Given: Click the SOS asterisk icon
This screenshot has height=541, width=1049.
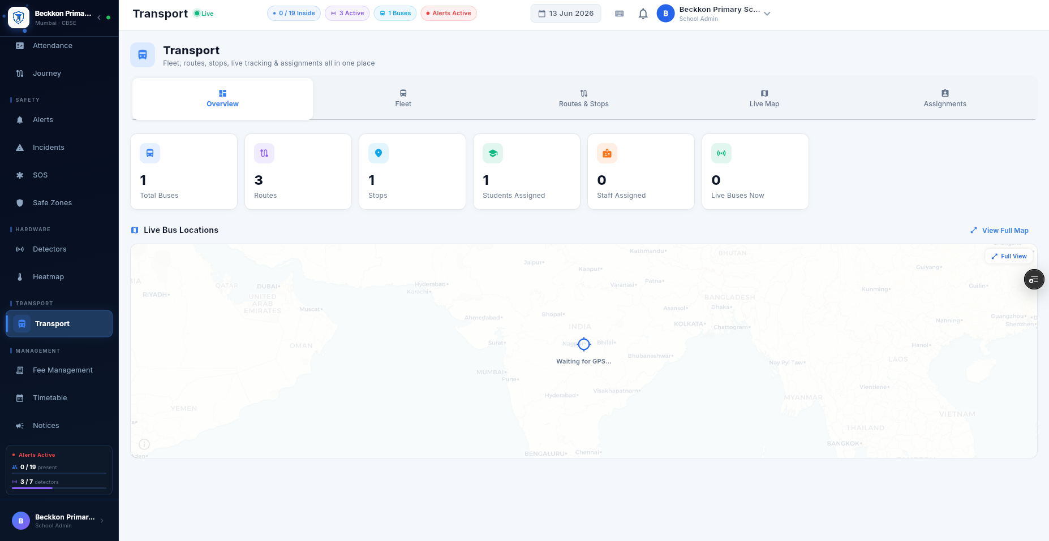Looking at the screenshot, I should click(x=20, y=175).
